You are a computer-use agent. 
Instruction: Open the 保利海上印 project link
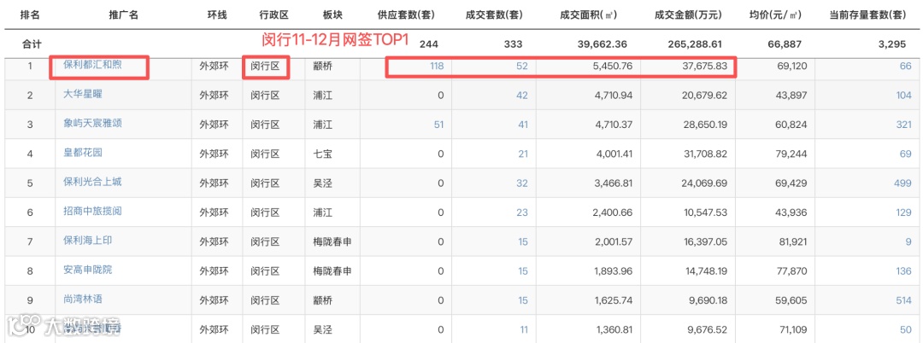click(x=87, y=241)
